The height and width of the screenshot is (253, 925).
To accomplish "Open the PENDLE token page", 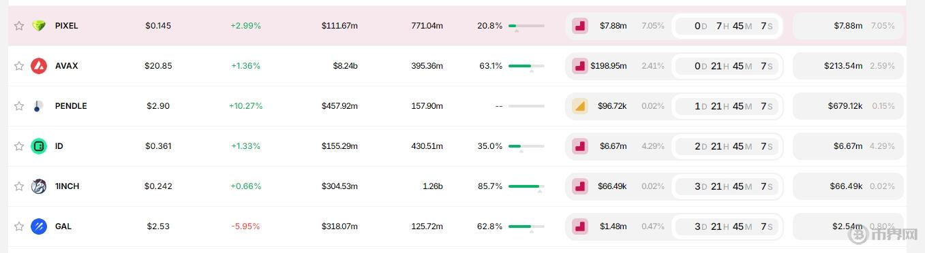I will (71, 106).
